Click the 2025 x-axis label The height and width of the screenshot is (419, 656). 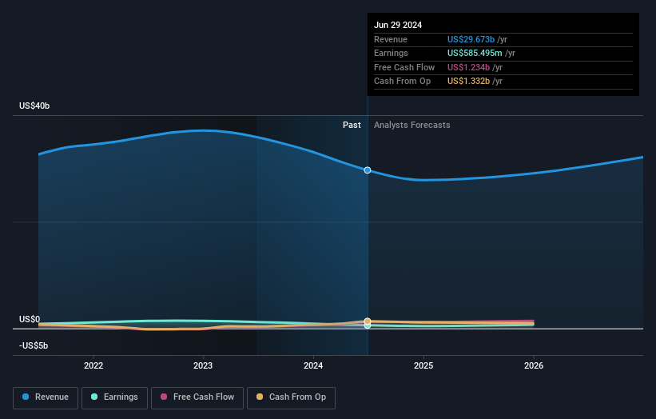(x=423, y=365)
